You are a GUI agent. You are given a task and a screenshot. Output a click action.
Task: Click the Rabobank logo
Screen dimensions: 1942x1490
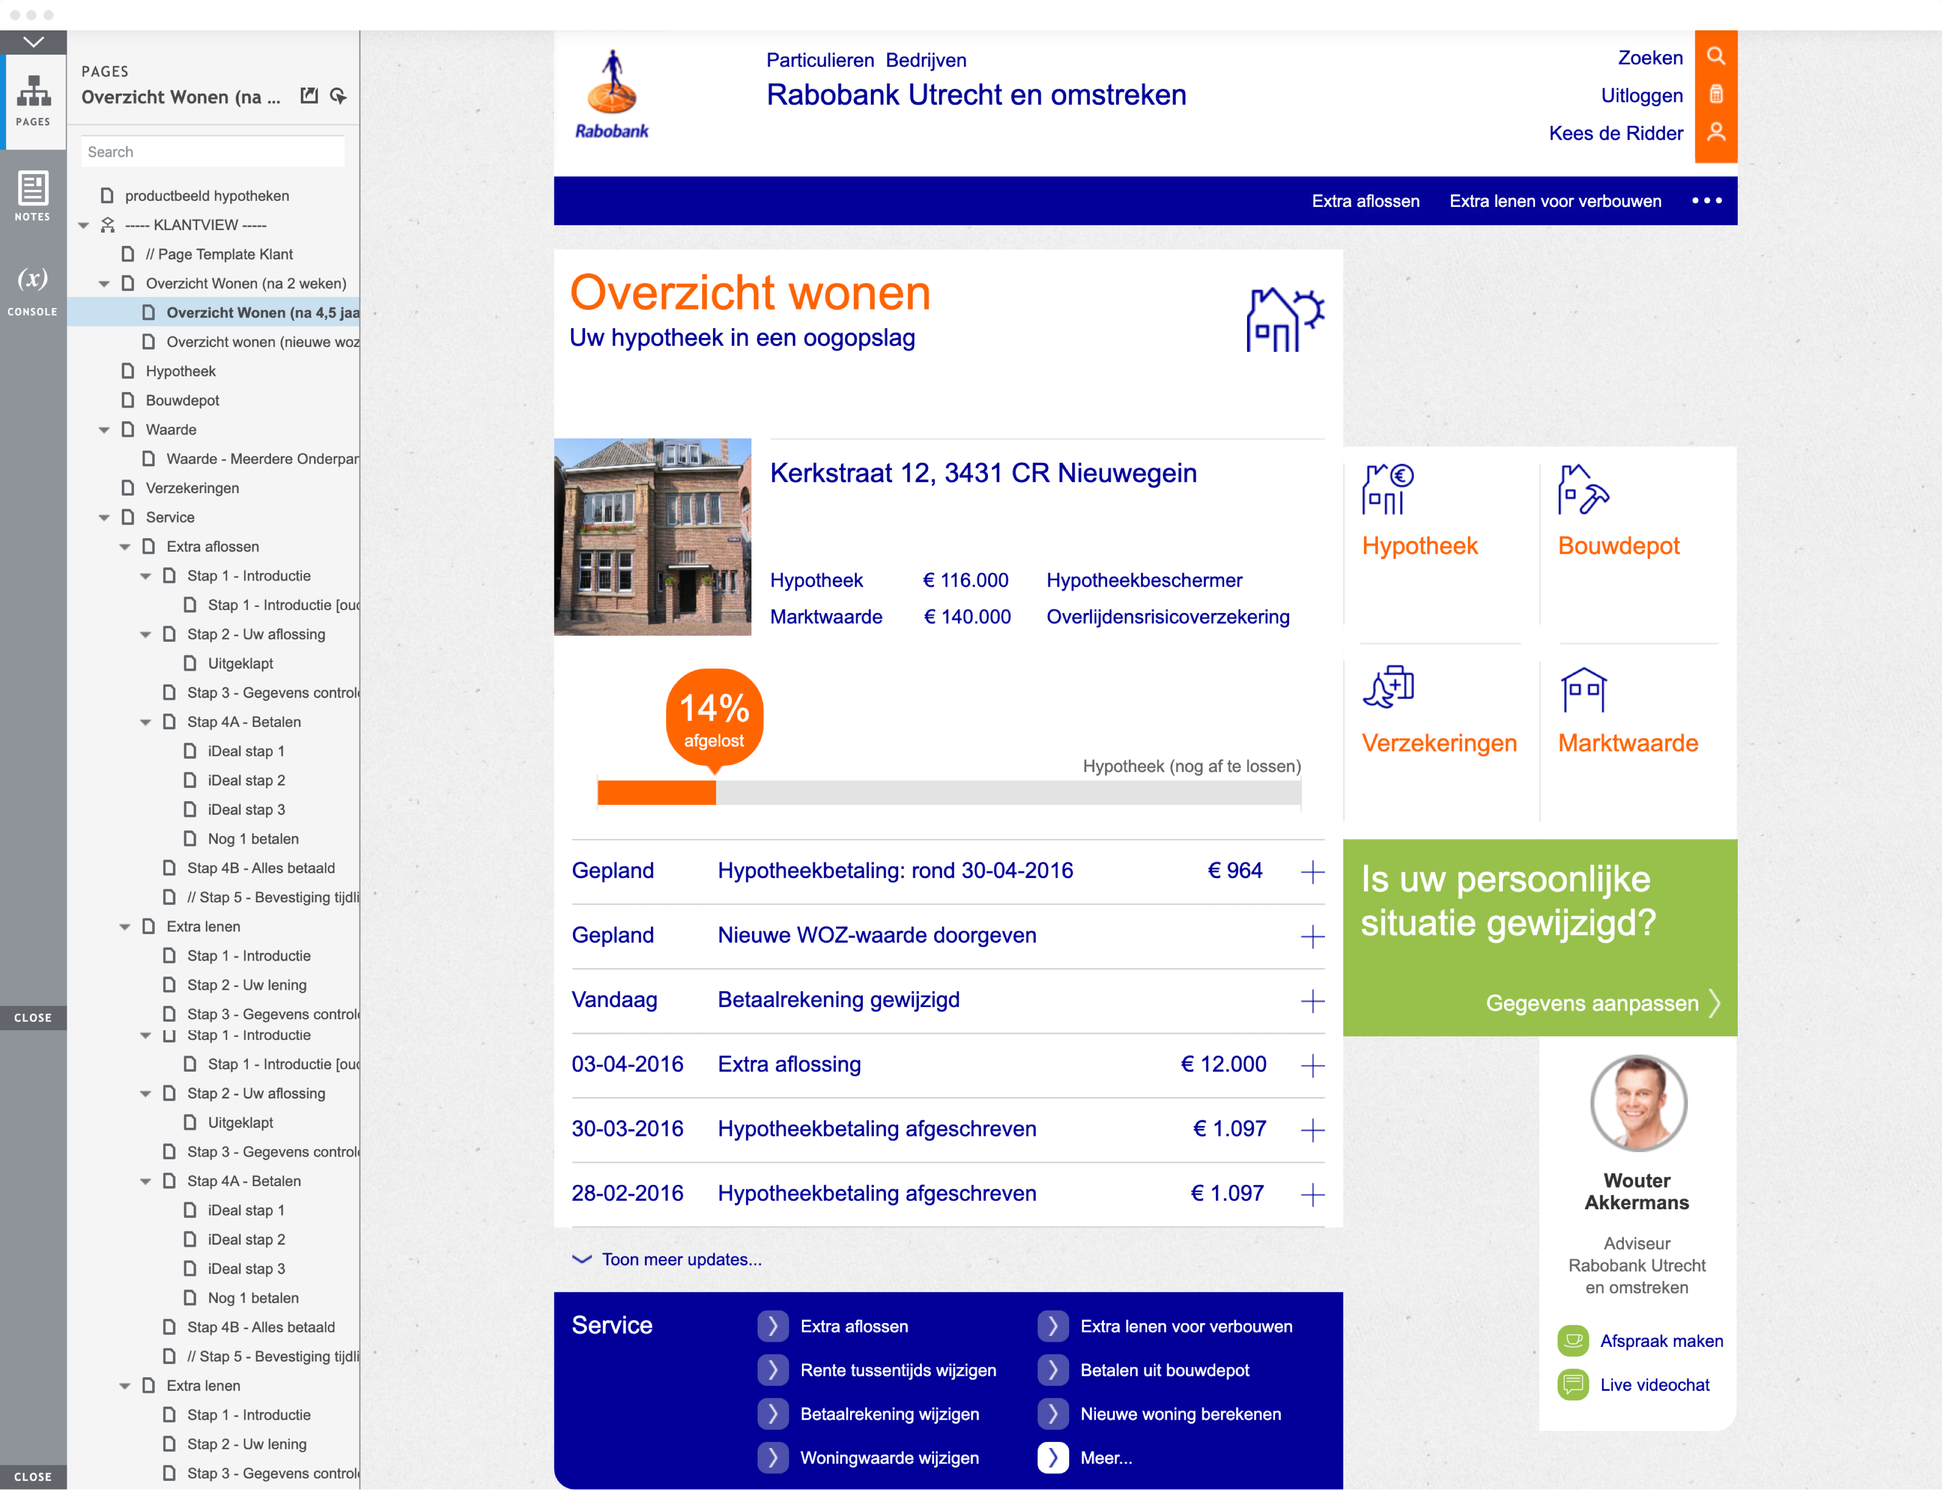tap(612, 95)
